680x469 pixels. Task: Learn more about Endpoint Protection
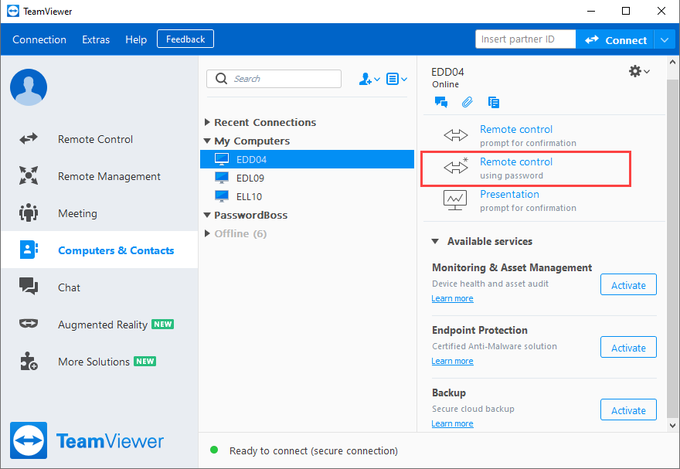pyautogui.click(x=452, y=361)
